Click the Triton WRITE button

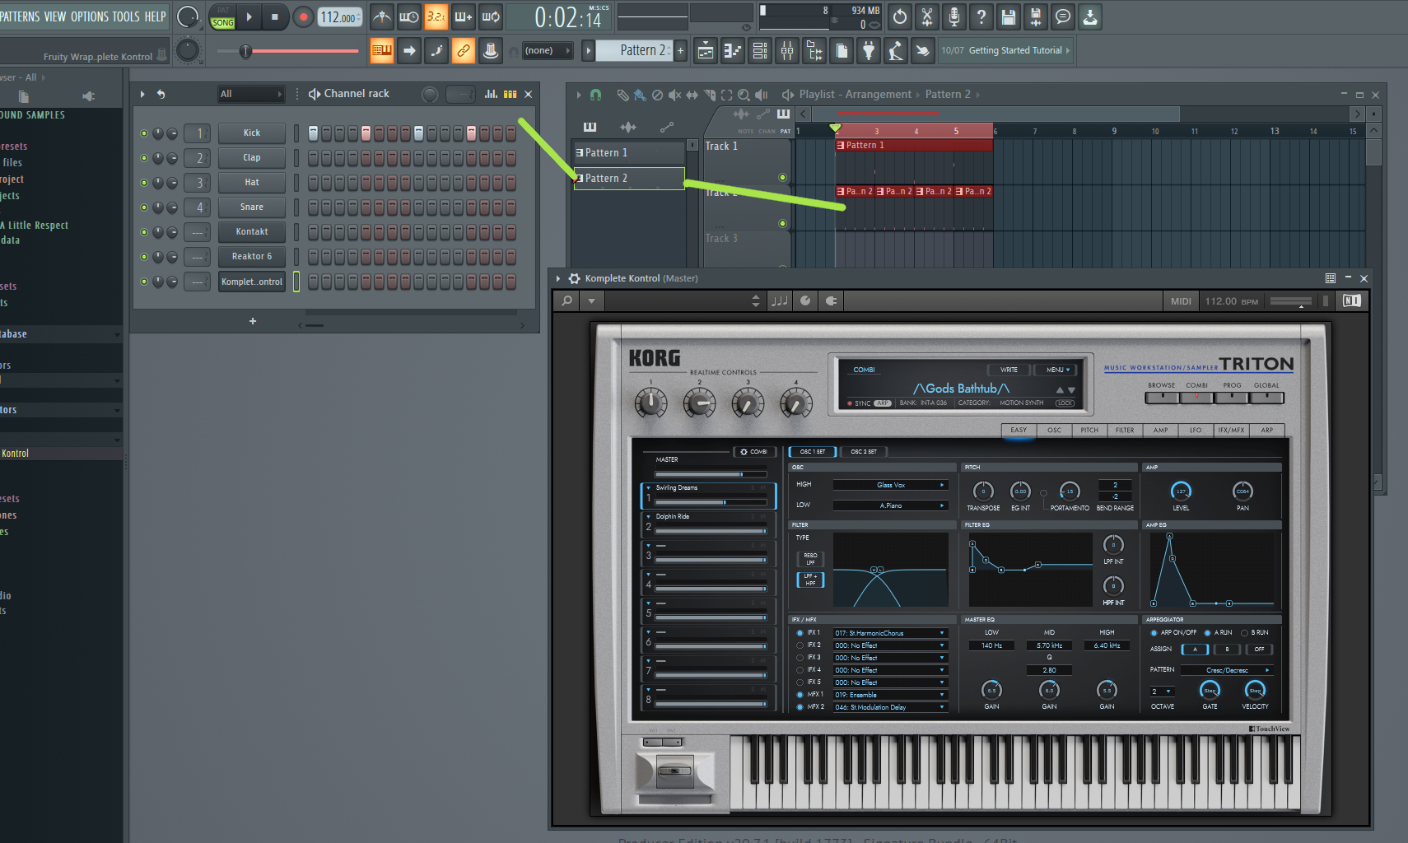(x=1009, y=370)
